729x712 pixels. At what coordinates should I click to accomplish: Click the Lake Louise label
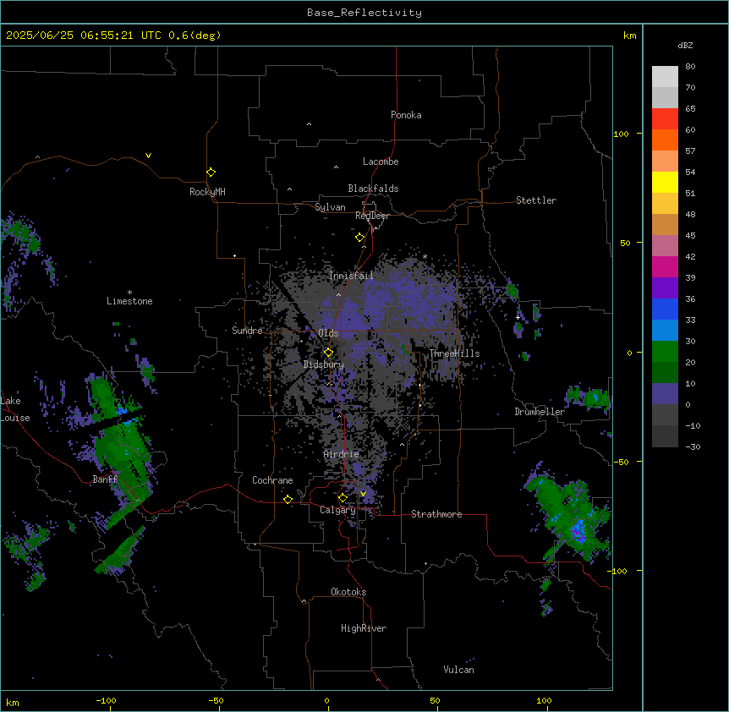tap(15, 409)
